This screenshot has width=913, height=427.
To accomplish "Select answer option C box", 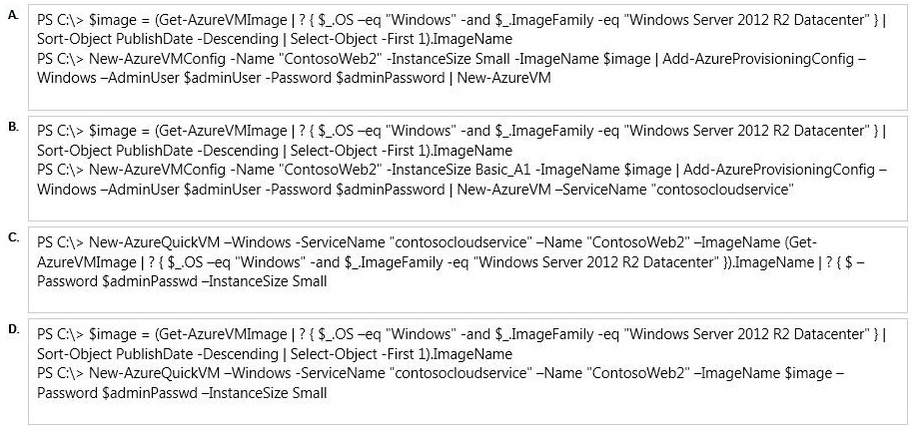I will pos(467,270).
